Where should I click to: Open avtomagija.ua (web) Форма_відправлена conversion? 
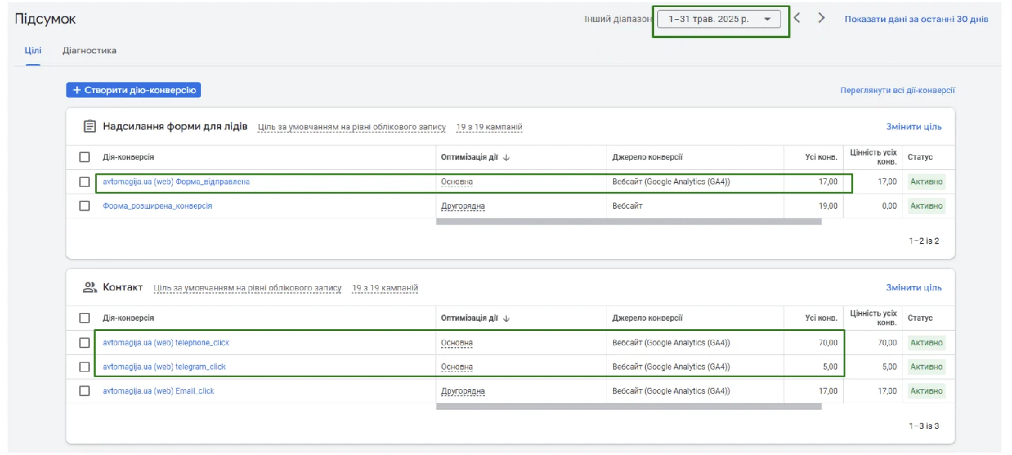[176, 182]
